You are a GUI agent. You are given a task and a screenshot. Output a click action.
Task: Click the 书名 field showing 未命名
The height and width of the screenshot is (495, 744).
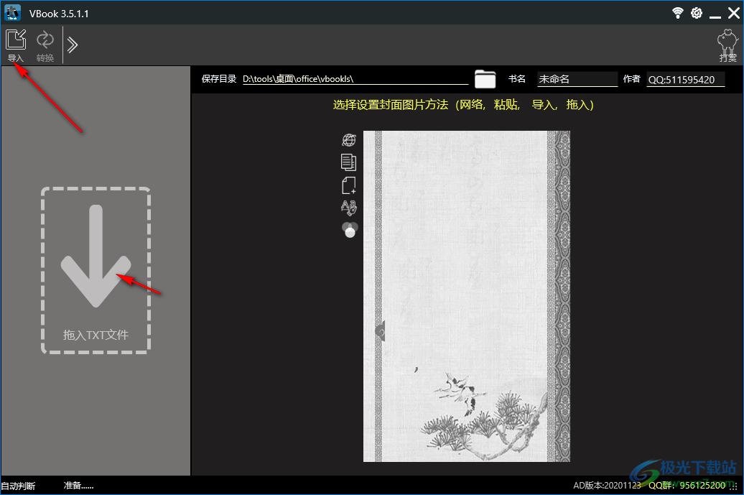point(577,79)
